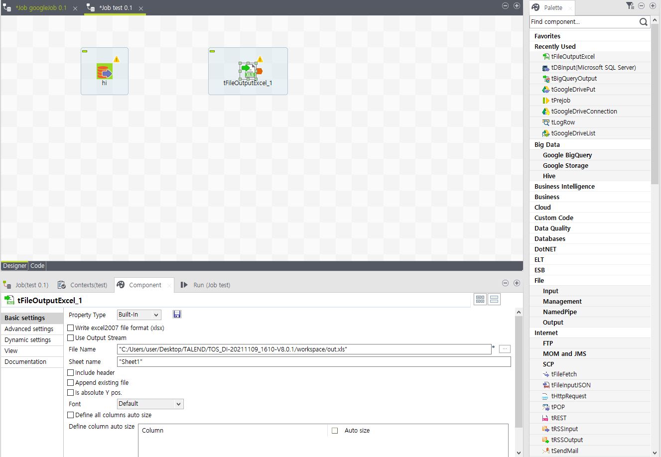
Task: Click the Sheet name input field
Action: pos(314,362)
